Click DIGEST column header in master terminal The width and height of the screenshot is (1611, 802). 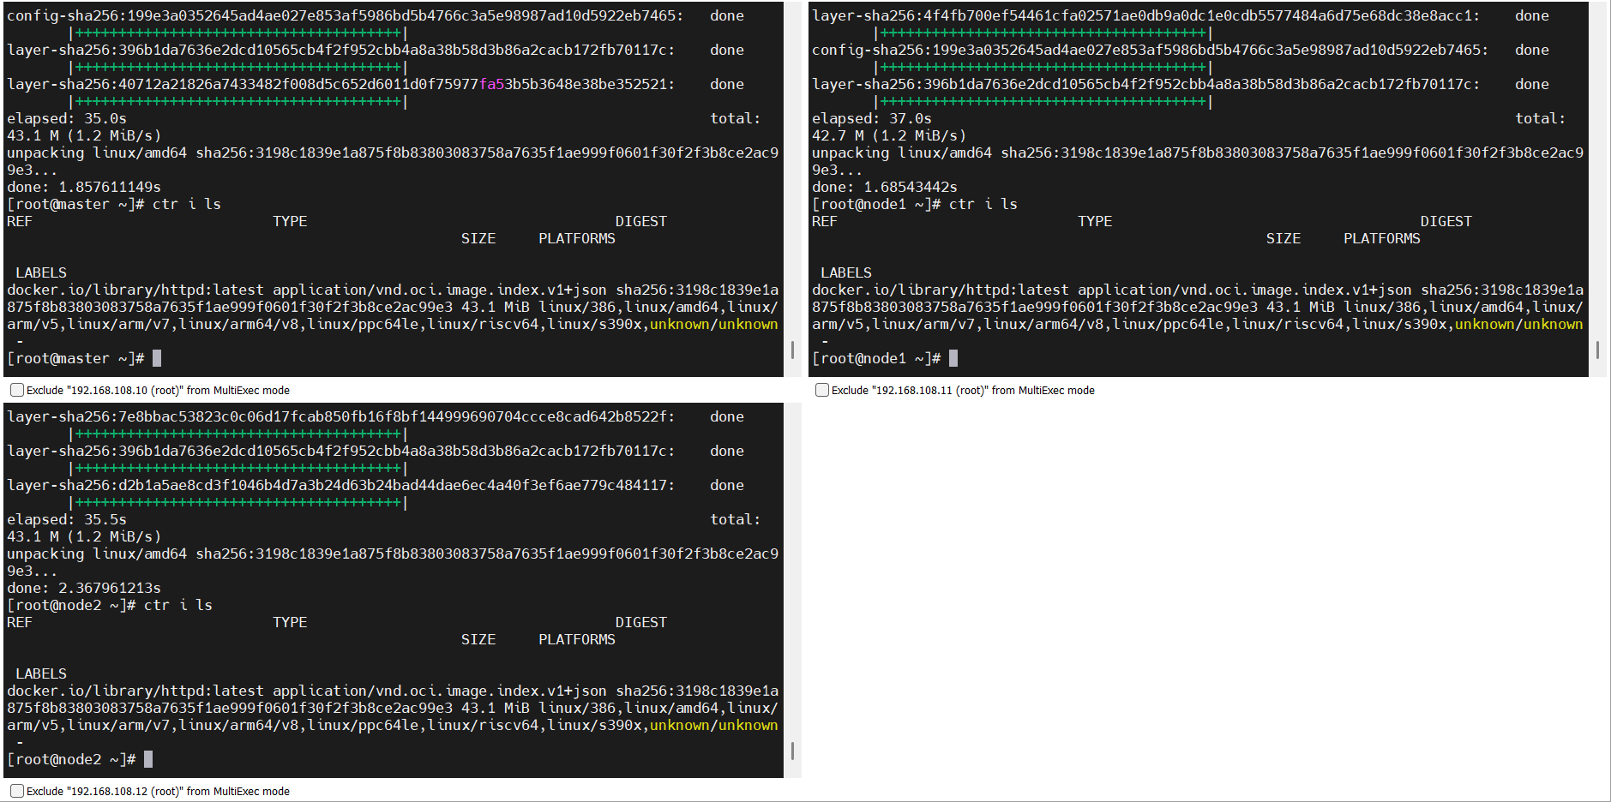click(641, 221)
